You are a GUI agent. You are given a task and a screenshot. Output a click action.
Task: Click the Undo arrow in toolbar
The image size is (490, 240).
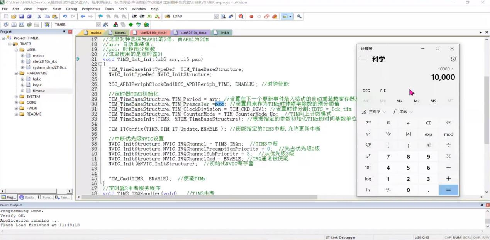coord(65,17)
